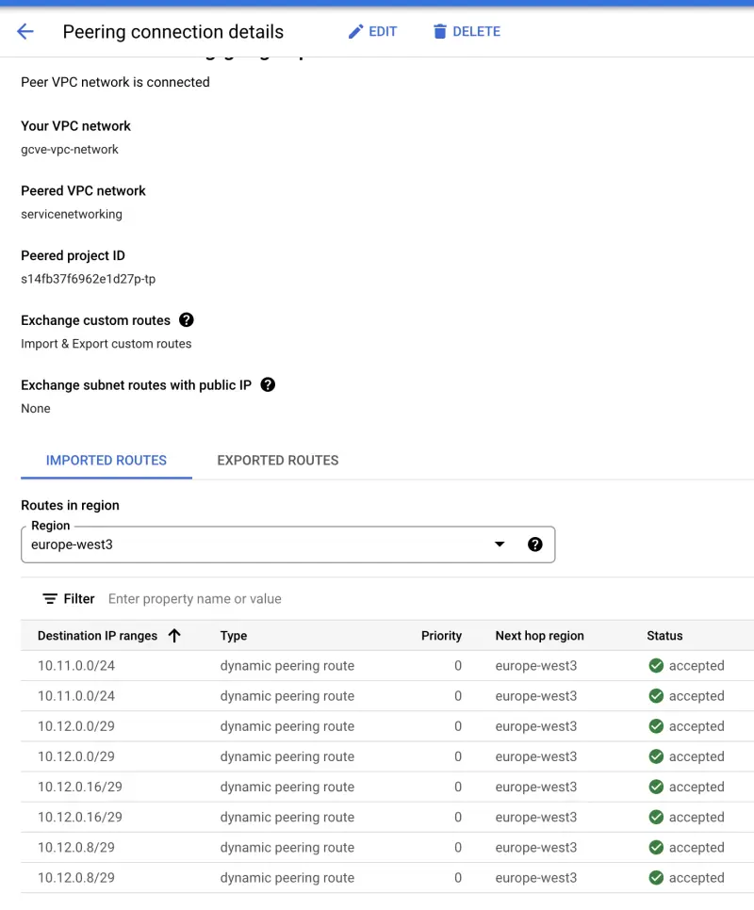Viewport: 754px width, 910px height.
Task: Click the accepted check icon for route 10.12.0.8/29
Action: pos(657,847)
